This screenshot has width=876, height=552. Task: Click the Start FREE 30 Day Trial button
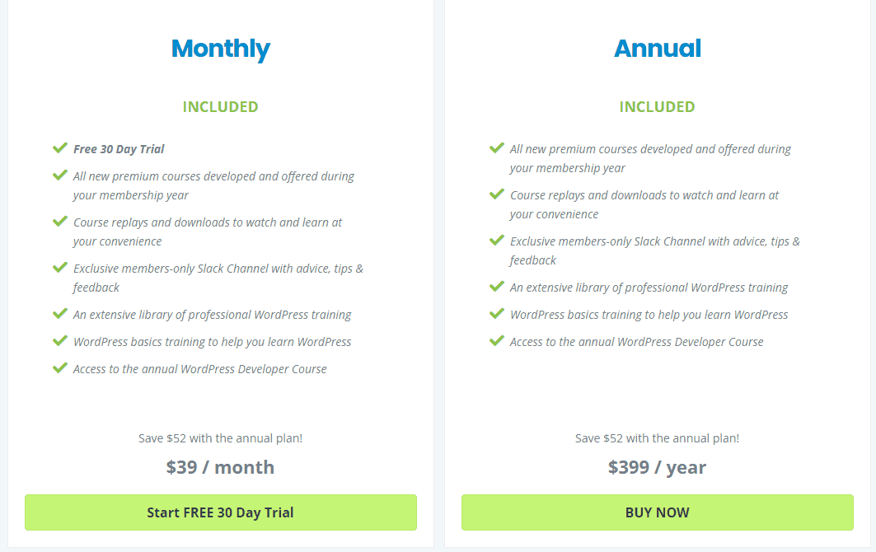tap(221, 512)
